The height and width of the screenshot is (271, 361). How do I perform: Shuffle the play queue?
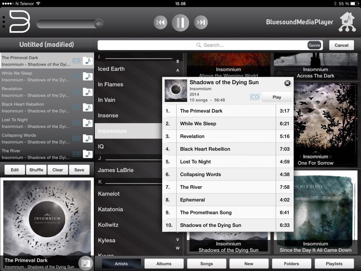click(x=36, y=170)
